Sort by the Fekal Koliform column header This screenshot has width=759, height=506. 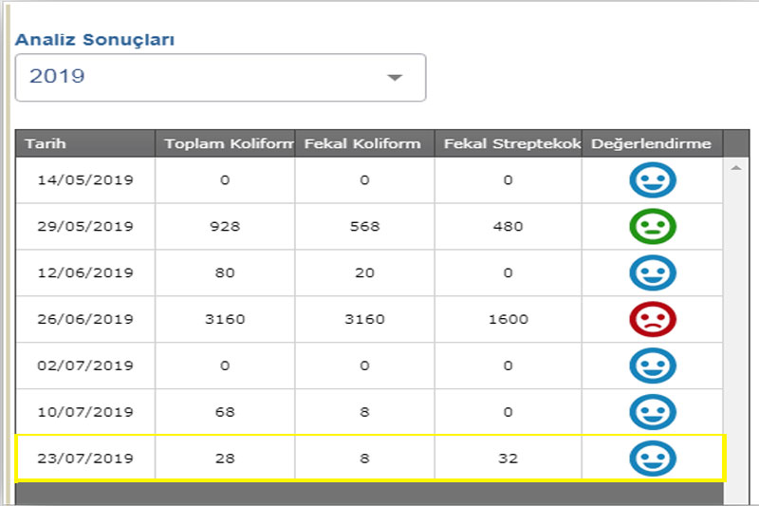coord(365,143)
